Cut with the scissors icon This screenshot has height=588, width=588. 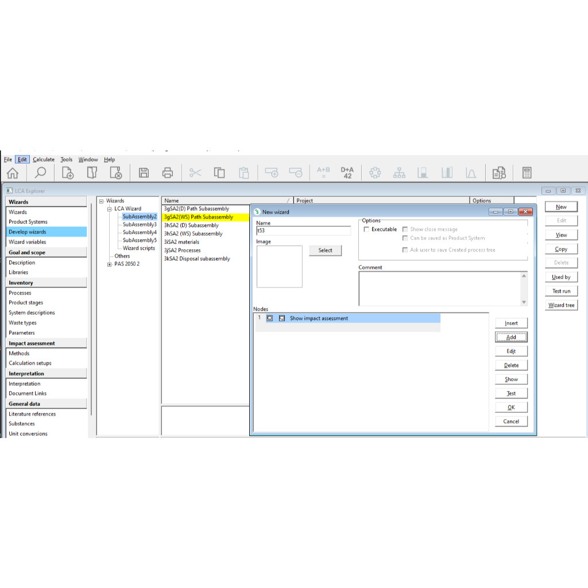click(x=195, y=173)
